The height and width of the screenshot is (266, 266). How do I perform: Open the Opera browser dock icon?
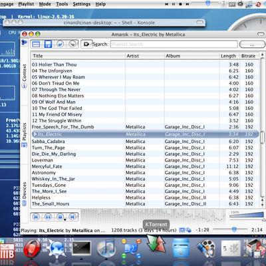pyautogui.click(x=32, y=249)
